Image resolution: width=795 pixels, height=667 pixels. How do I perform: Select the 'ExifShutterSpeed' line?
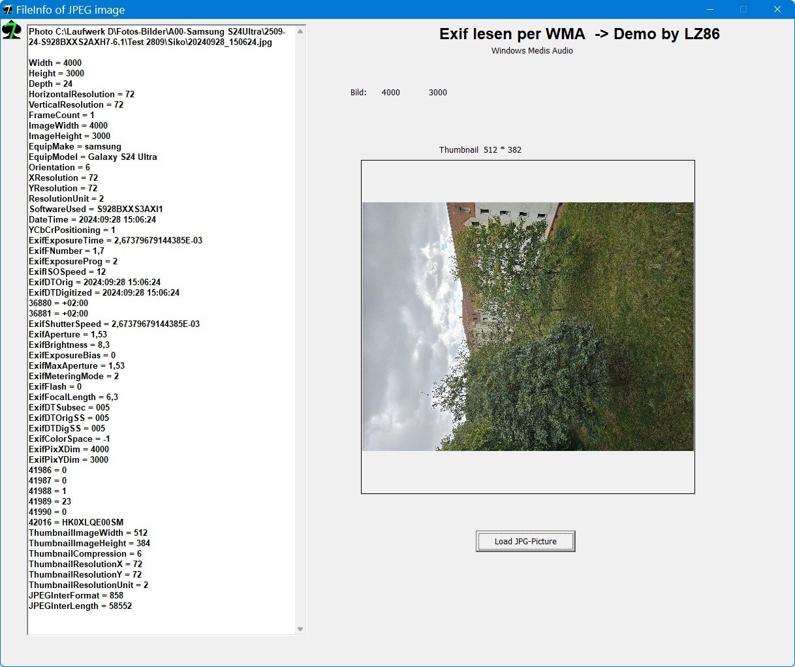114,324
